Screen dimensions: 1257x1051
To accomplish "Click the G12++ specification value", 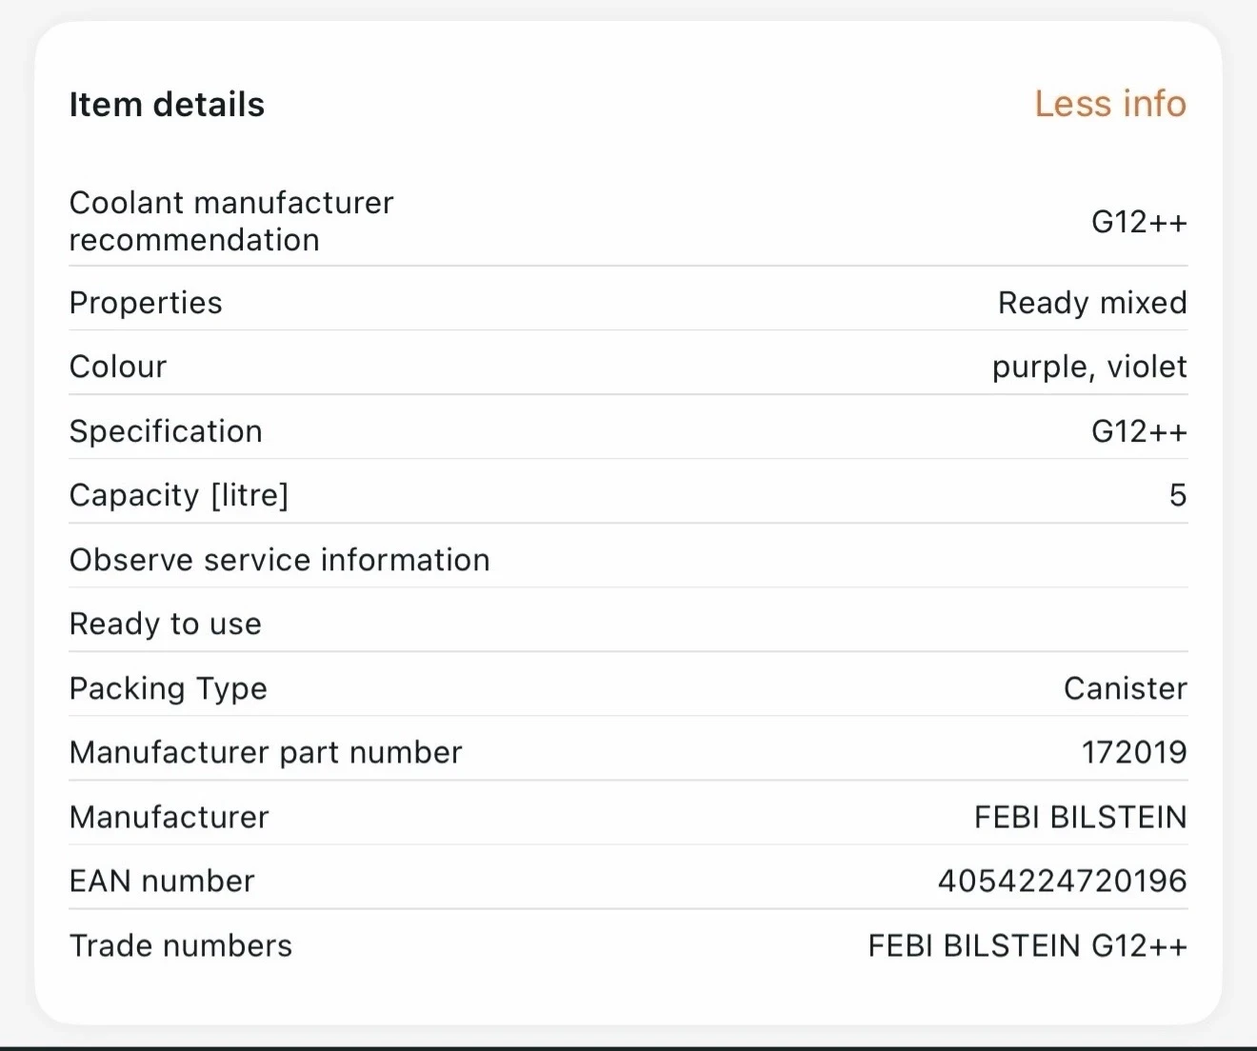I will click(x=1139, y=431).
